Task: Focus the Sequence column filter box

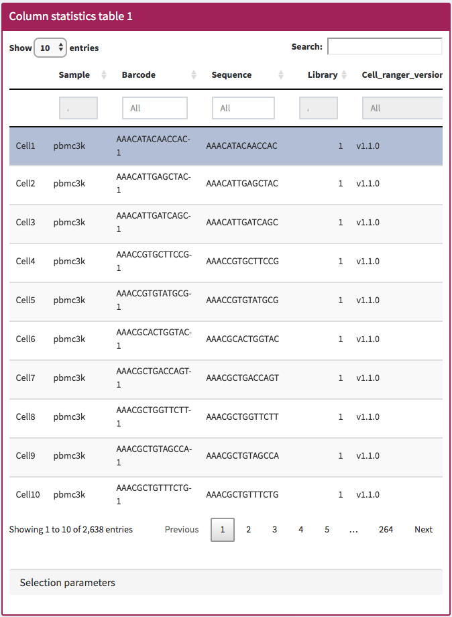Action: 243,108
